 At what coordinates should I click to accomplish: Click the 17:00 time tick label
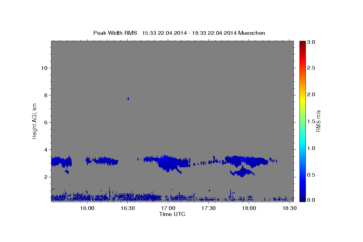click(168, 208)
